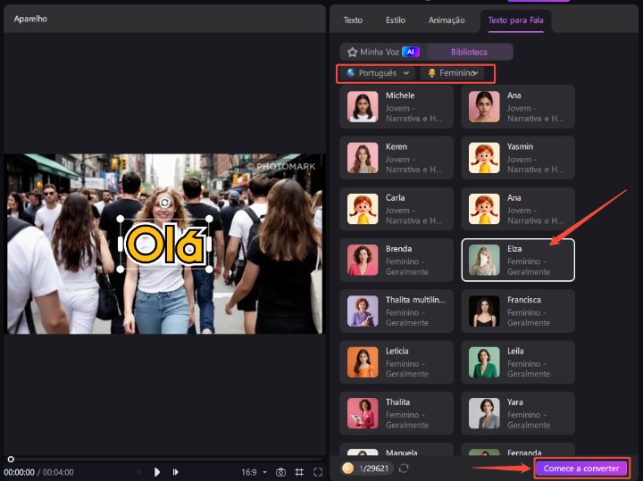
Task: Toggle the grid guide icon
Action: click(x=299, y=472)
